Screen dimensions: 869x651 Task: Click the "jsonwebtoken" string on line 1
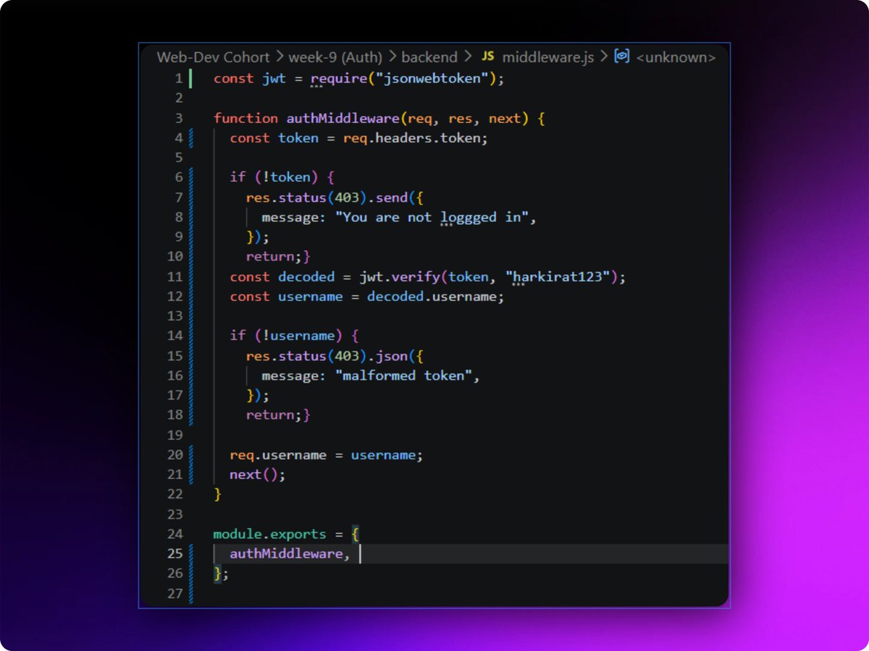(432, 78)
